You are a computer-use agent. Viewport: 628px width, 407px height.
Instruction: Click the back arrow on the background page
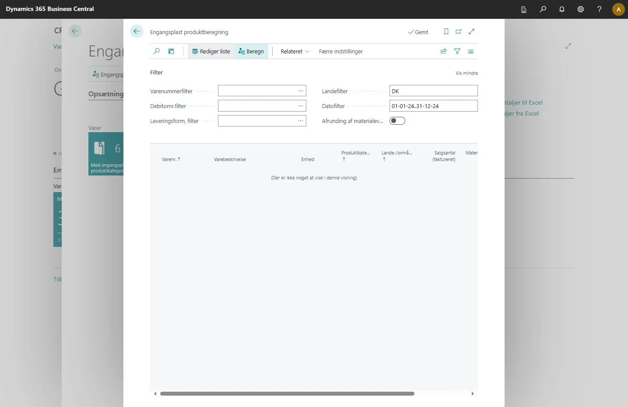[x=75, y=31]
